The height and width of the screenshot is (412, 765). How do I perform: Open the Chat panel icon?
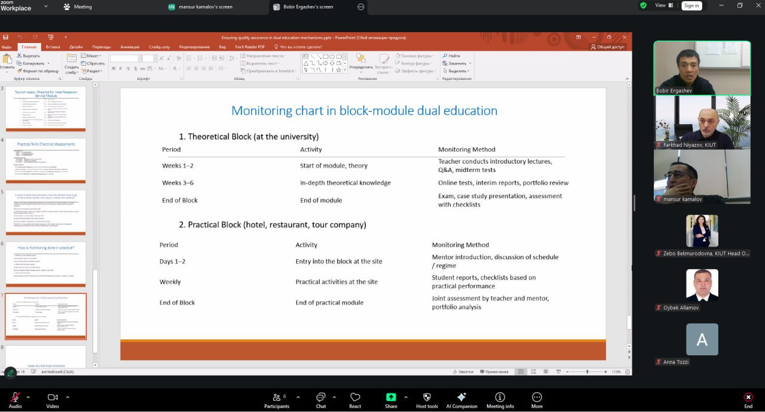tap(321, 398)
